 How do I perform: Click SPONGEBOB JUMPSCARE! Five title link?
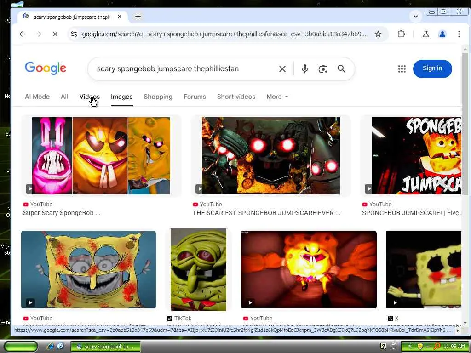click(412, 213)
